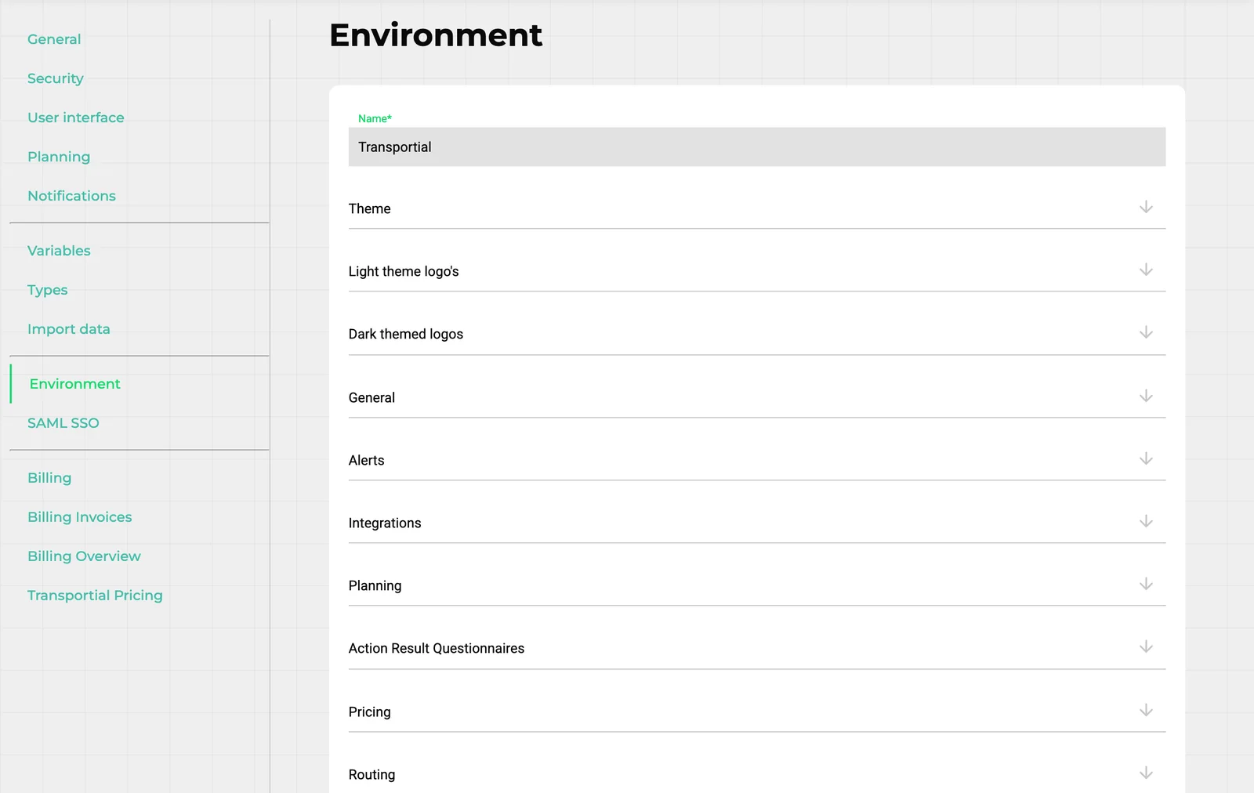
Task: Click the Pricing section label
Action: click(370, 712)
